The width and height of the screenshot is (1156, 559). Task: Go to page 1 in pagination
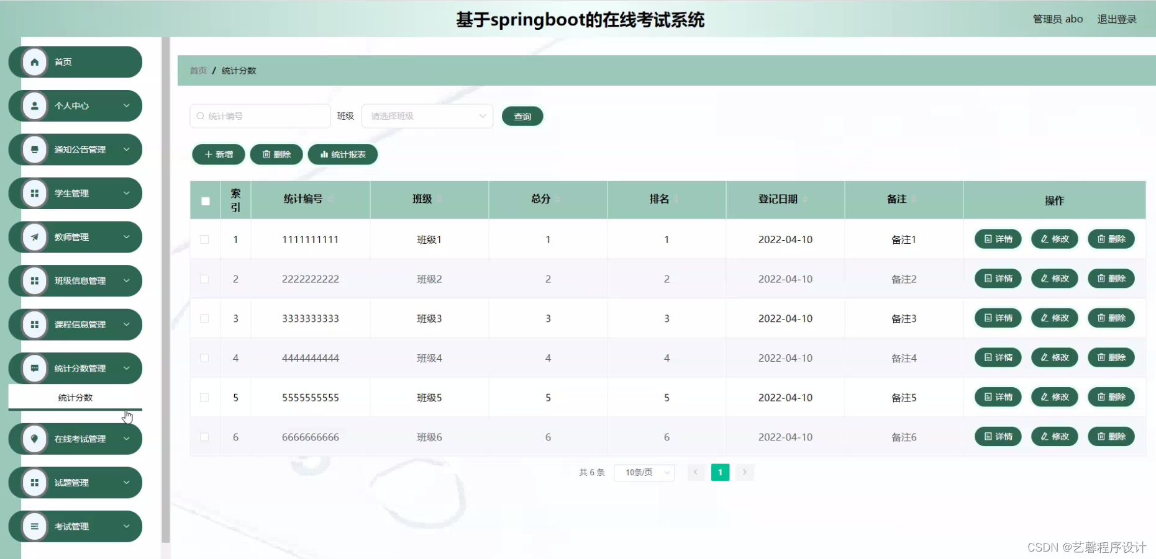coord(720,472)
